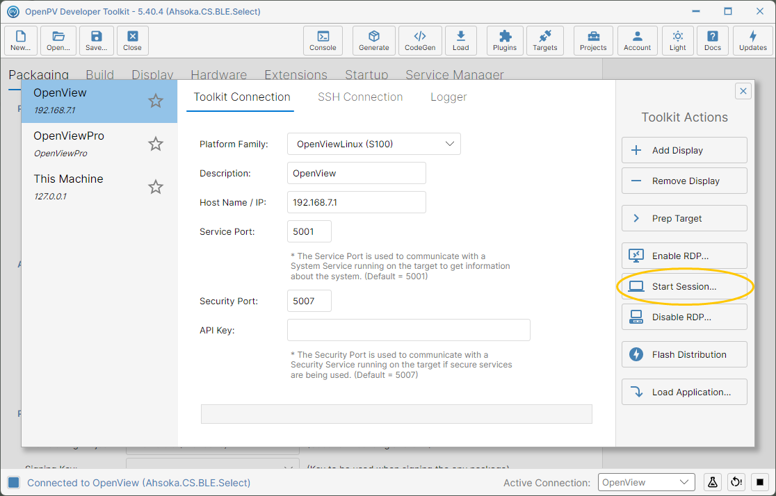
Task: Focus the Service Port field
Action: point(309,231)
